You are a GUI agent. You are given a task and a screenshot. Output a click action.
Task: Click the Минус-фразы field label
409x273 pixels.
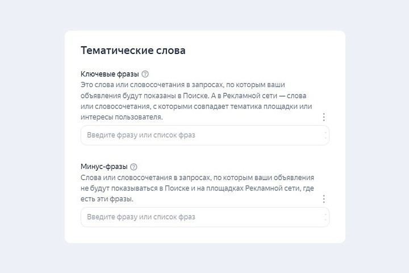click(x=105, y=167)
